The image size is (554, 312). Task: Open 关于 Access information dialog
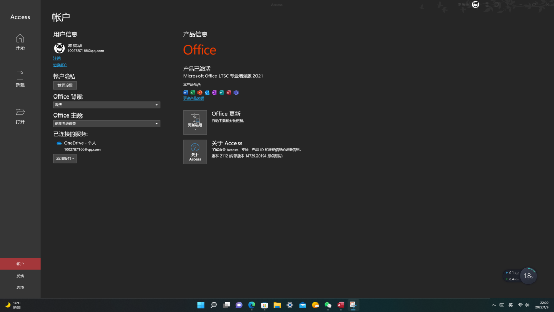click(195, 152)
